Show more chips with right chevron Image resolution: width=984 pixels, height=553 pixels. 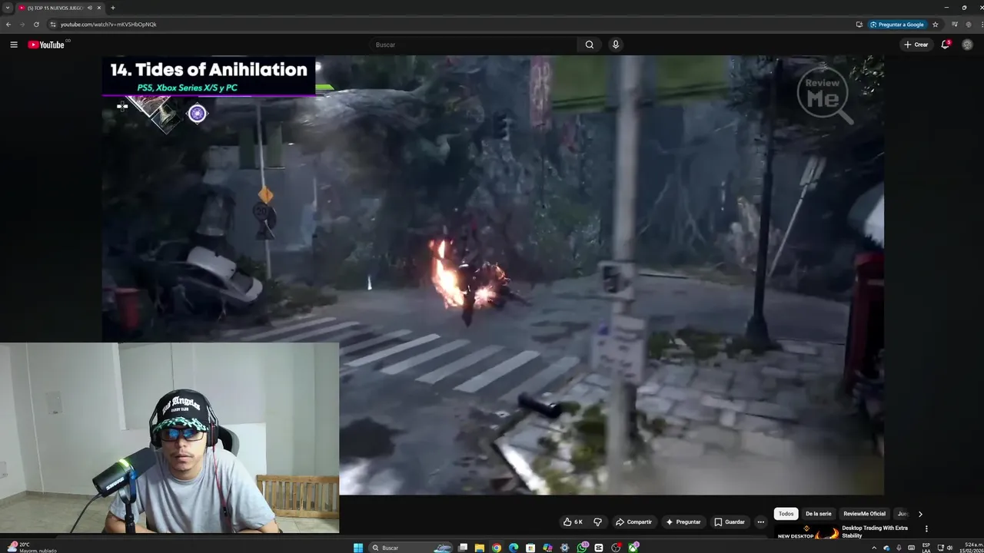click(x=920, y=514)
